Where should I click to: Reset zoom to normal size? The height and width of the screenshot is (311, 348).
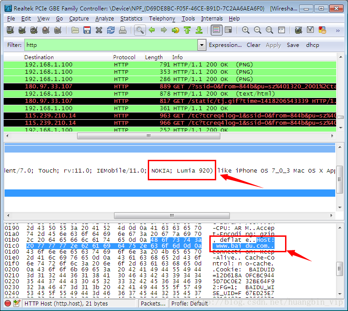(270, 30)
